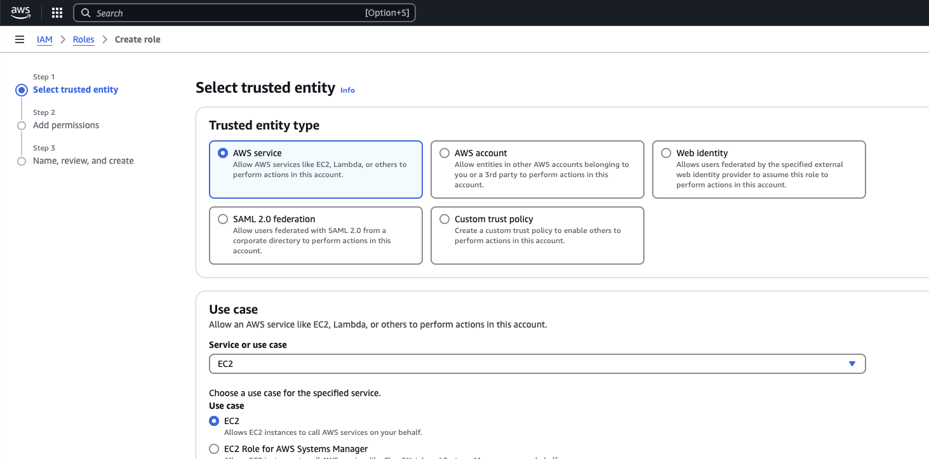Click the [Option+S] shortcut hint
Image resolution: width=929 pixels, height=459 pixels.
(387, 13)
